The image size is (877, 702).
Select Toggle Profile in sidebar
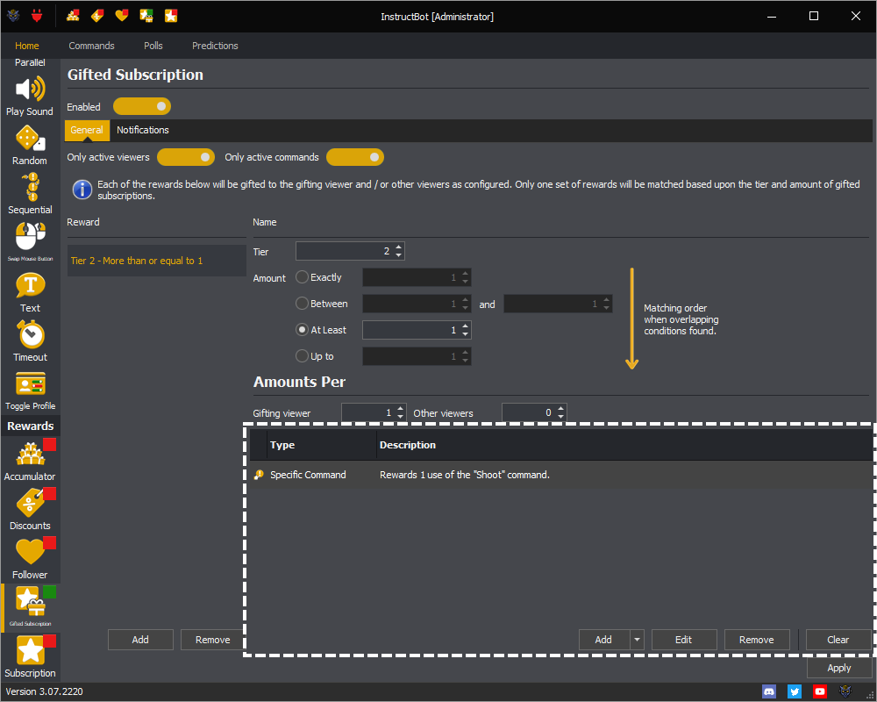[30, 390]
